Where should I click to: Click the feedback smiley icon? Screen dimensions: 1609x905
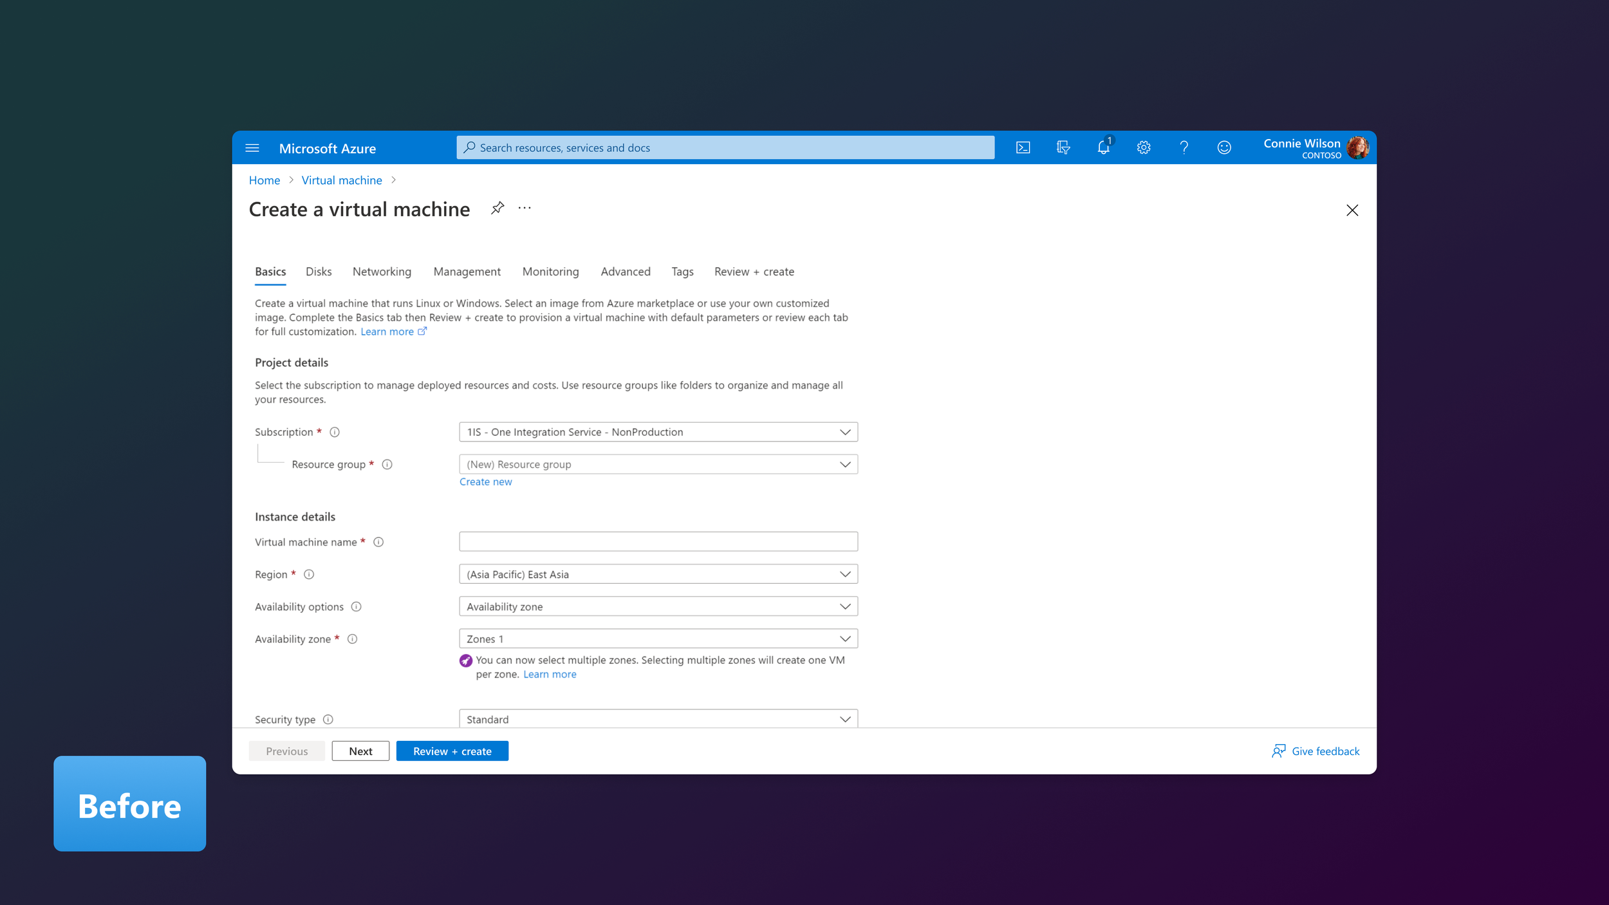click(1224, 148)
